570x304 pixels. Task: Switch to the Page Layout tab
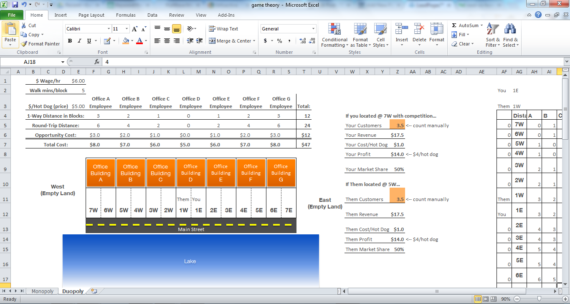click(x=91, y=15)
